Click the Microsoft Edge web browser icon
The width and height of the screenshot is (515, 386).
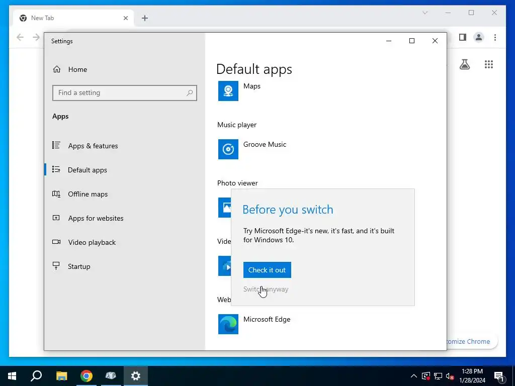click(228, 324)
